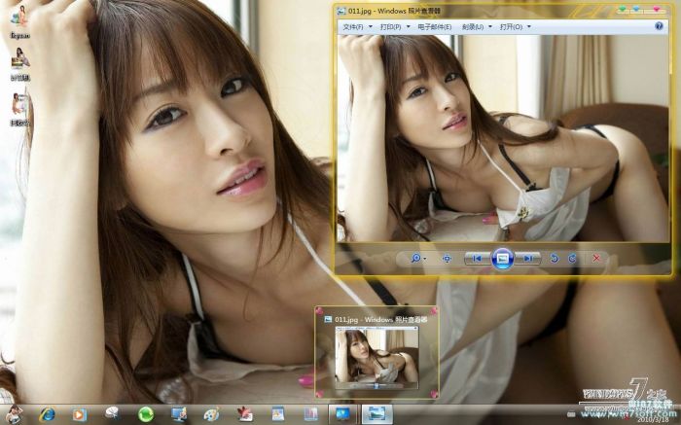Open the media player taskbar icon

(79, 414)
